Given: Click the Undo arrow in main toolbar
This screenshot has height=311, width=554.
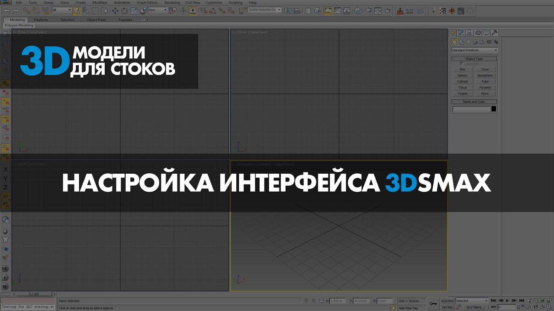Looking at the screenshot, I should coord(7,11).
